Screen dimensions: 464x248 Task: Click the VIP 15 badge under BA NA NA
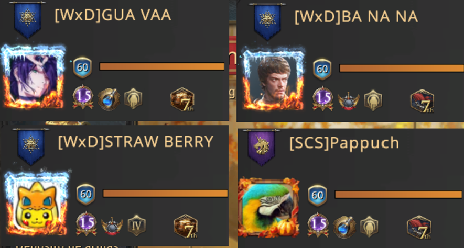click(x=323, y=99)
